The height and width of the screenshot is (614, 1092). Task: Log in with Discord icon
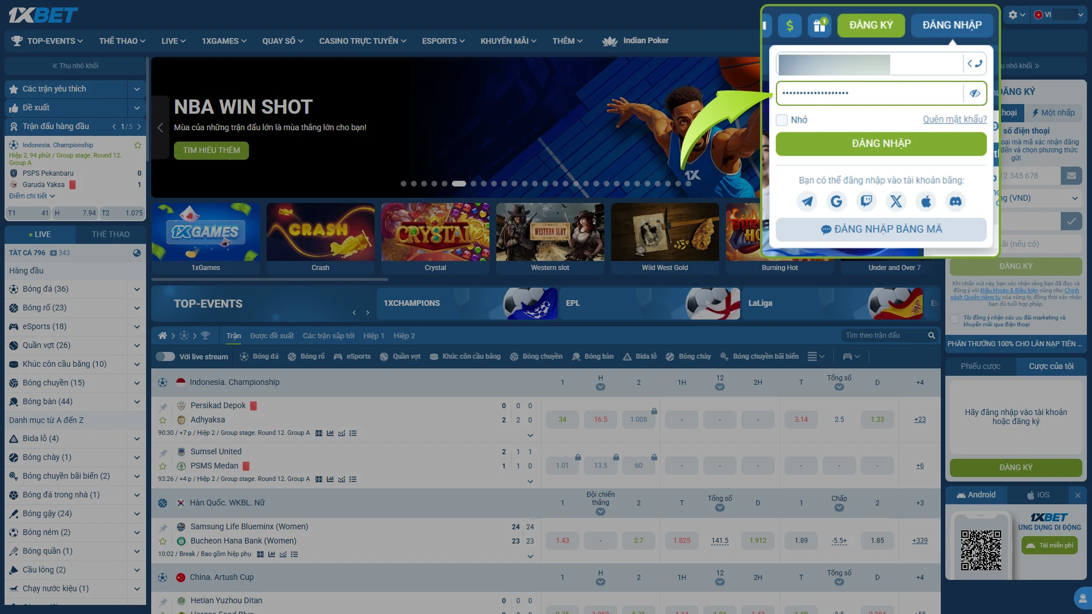(x=956, y=201)
